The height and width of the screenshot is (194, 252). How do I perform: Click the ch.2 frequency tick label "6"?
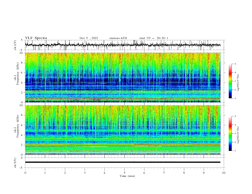[x=22, y=125]
